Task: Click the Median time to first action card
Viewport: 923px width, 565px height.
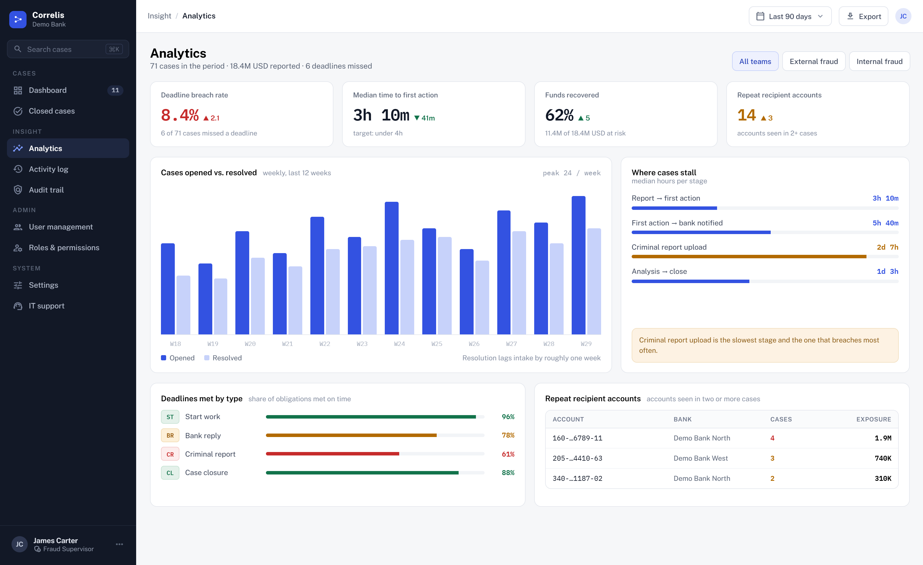Action: click(x=434, y=114)
